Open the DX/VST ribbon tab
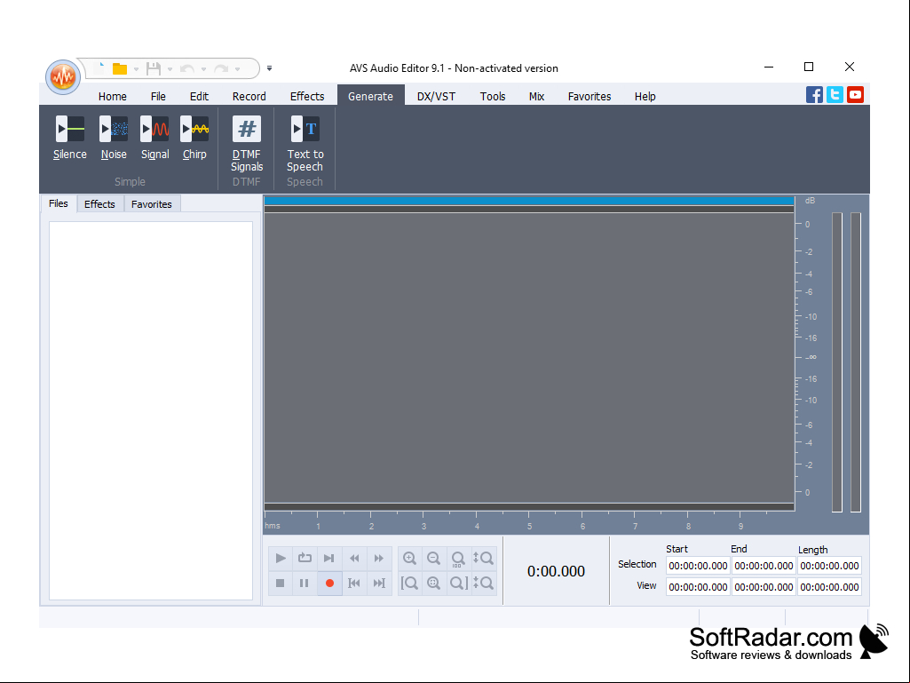910x683 pixels. click(436, 97)
